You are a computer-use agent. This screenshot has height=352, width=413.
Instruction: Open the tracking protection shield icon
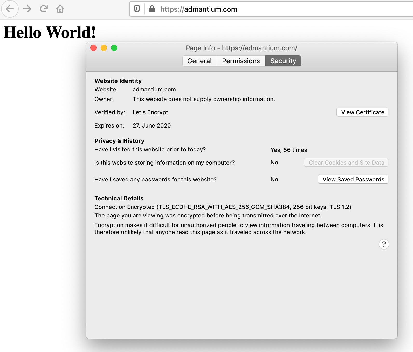pos(137,9)
